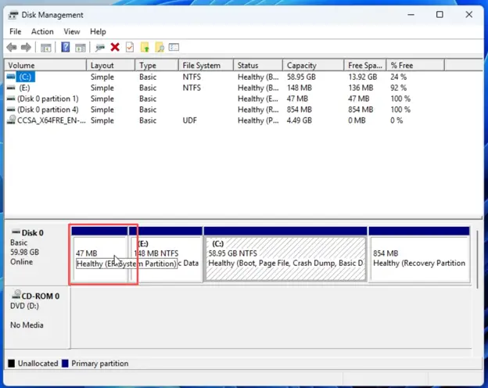The height and width of the screenshot is (388, 488).
Task: Sort by the Free Space column header
Action: 365,66
